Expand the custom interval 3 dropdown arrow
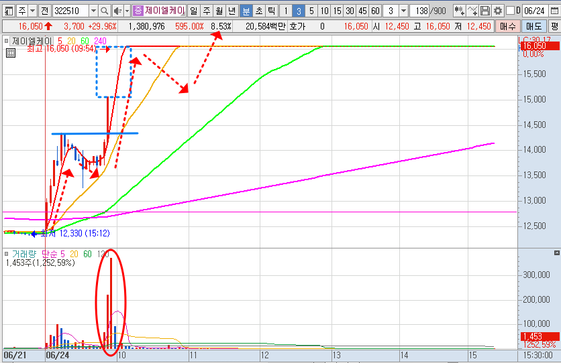This screenshot has height=363, width=561. [403, 11]
